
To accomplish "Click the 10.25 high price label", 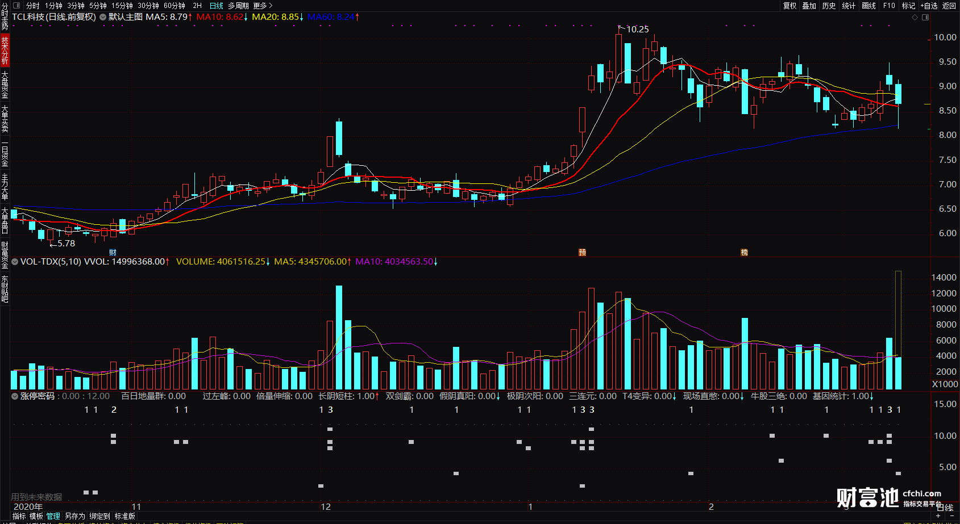I will pos(637,29).
